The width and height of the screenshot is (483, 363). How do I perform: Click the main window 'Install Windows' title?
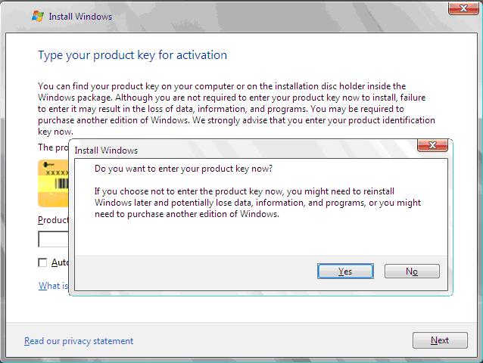coord(80,16)
